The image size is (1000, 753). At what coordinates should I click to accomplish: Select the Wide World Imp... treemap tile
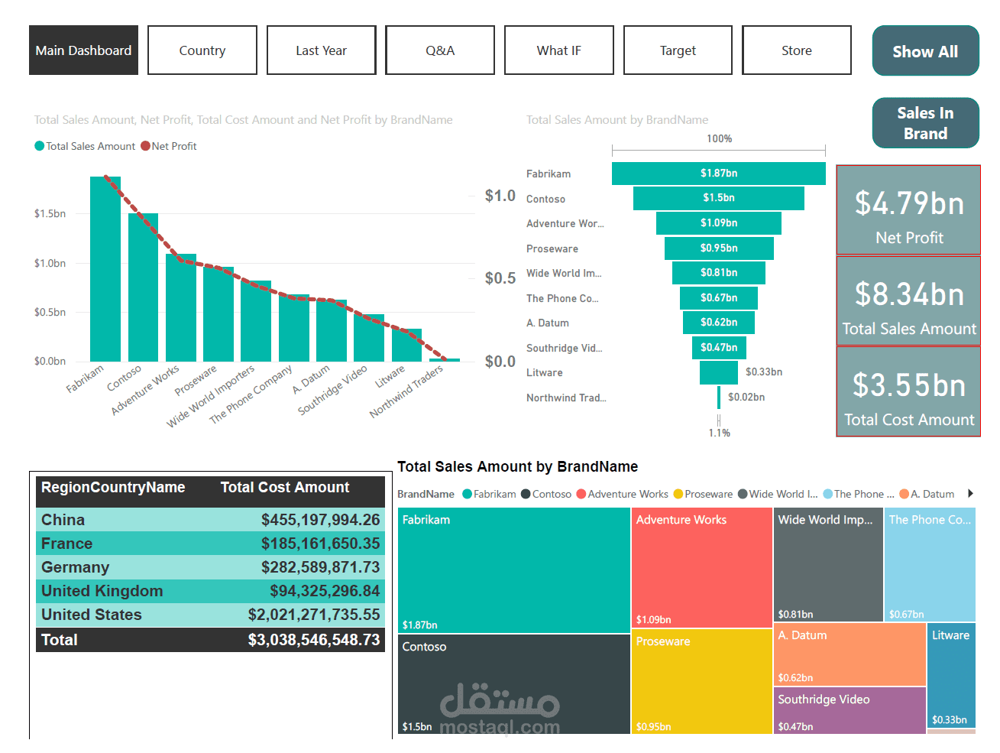(828, 564)
